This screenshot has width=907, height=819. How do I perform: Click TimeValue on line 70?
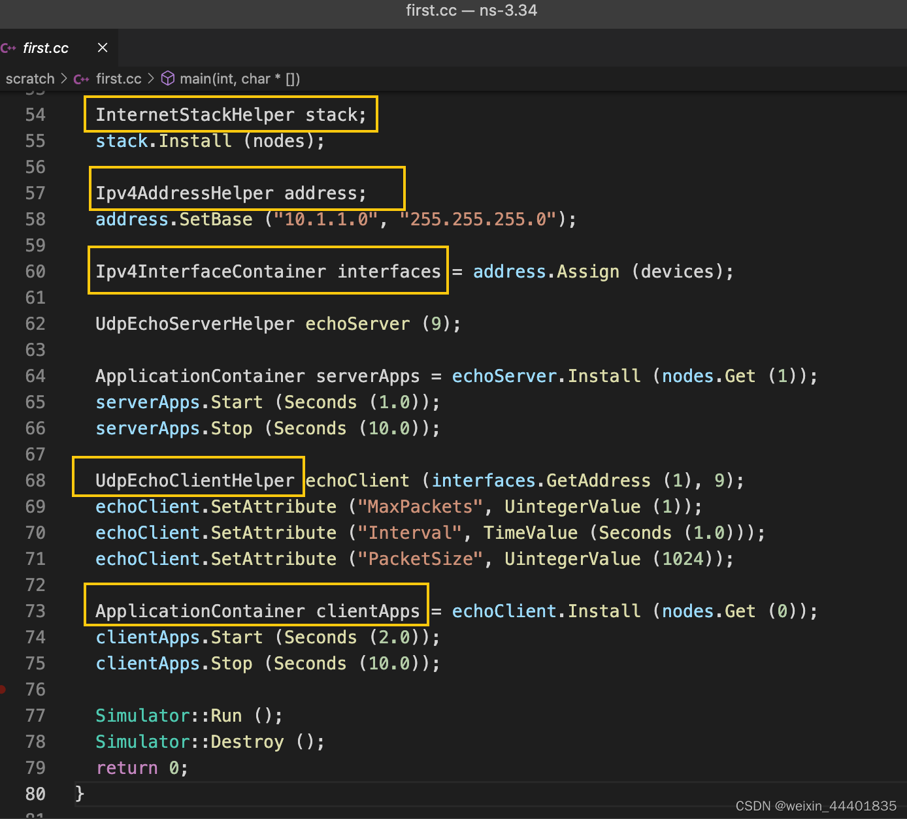[x=531, y=533]
